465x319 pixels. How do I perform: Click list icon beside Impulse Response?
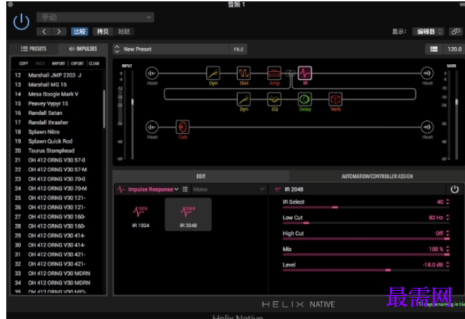tap(185, 189)
